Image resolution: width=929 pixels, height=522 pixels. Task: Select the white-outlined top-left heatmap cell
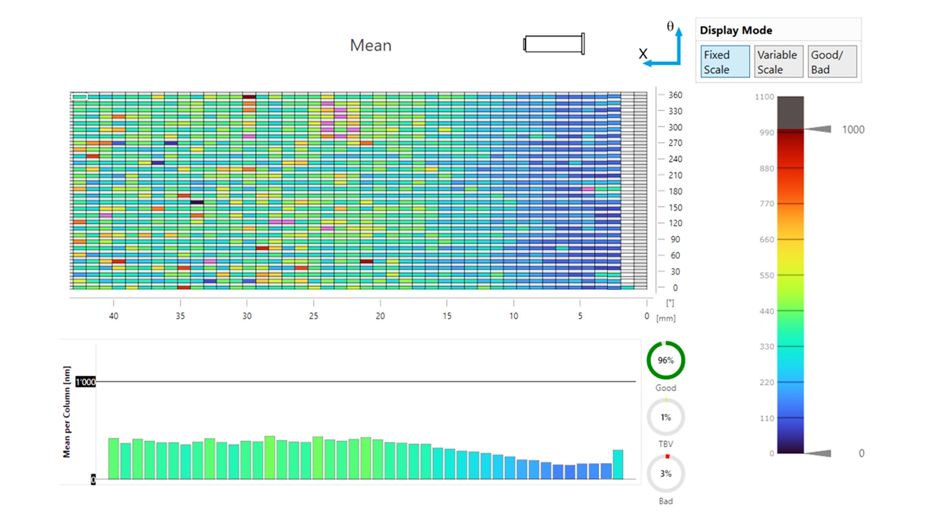tap(79, 97)
